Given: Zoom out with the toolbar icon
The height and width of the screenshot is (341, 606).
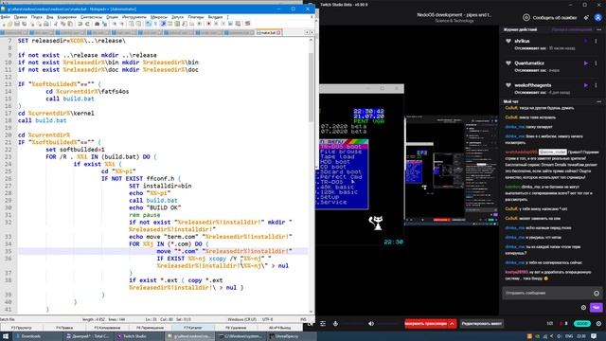Looking at the screenshot, I should 122,24.
